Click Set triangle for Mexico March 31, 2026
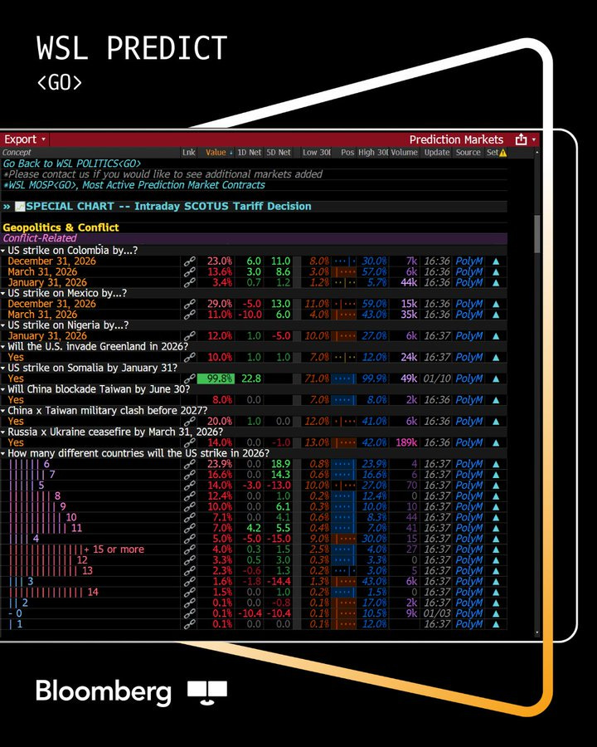The width and height of the screenshot is (597, 747). coord(496,315)
